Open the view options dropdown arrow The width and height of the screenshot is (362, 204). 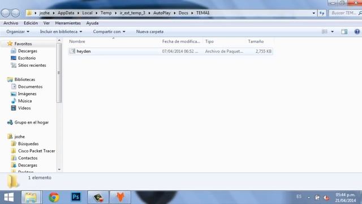(332, 32)
